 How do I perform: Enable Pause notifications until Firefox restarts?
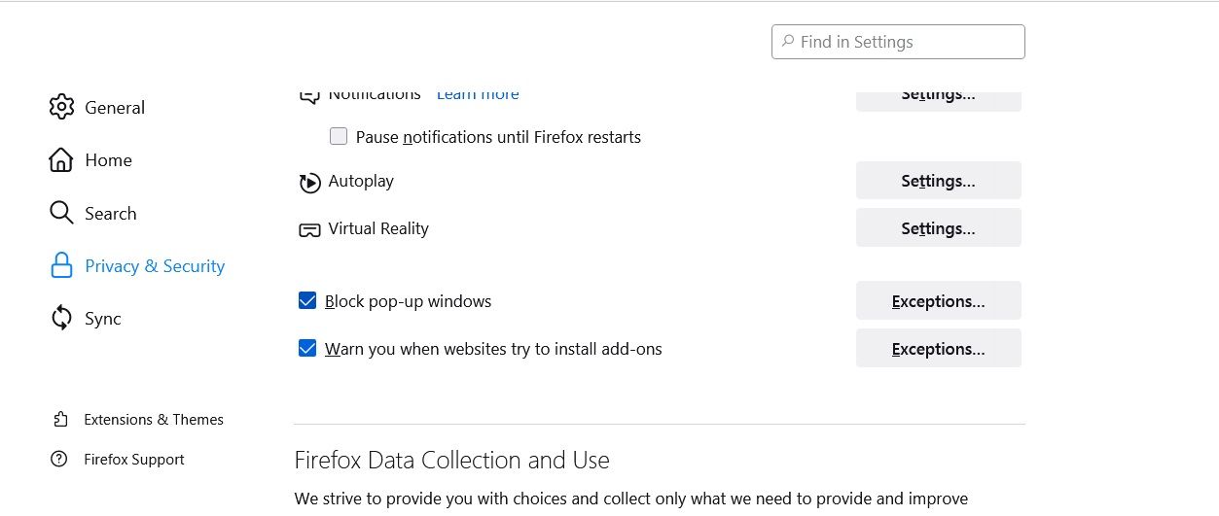[339, 137]
